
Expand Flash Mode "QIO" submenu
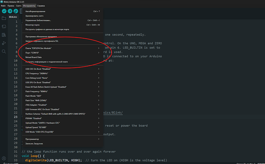pos(63,96)
